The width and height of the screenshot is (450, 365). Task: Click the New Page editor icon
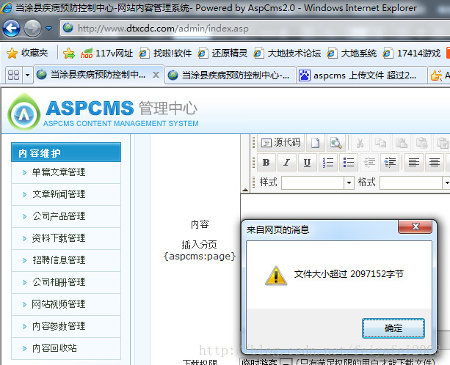point(315,142)
